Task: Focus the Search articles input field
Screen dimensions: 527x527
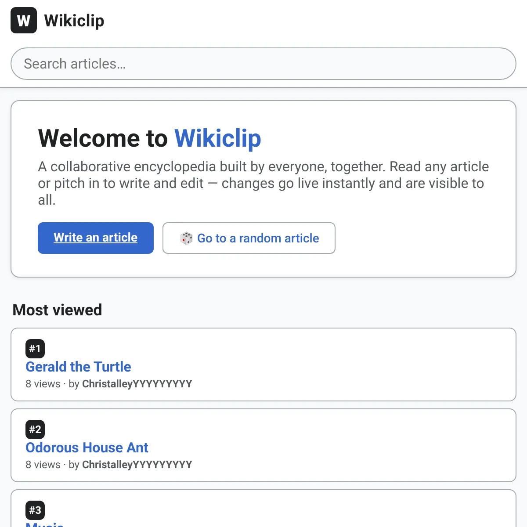Action: click(x=263, y=64)
